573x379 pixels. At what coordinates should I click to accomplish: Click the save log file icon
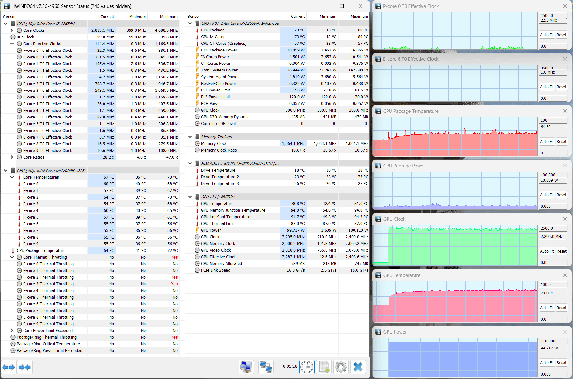tap(324, 367)
